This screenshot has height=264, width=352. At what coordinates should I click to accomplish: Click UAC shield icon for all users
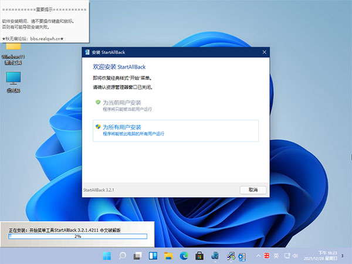click(98, 127)
